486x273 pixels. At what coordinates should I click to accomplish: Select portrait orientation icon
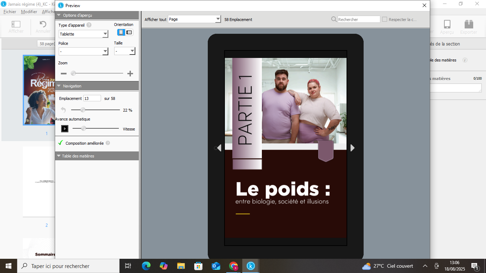pyautogui.click(x=121, y=32)
